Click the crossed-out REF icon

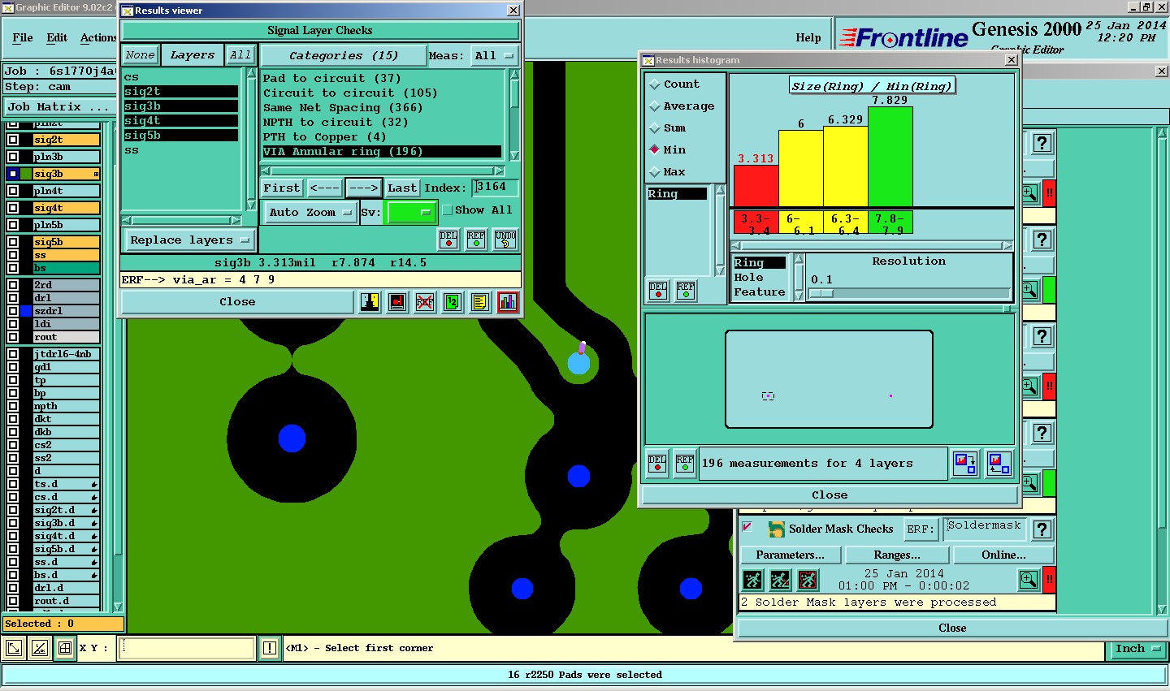coord(425,302)
